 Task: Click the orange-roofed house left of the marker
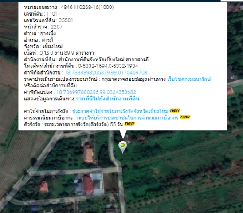coord(88,155)
